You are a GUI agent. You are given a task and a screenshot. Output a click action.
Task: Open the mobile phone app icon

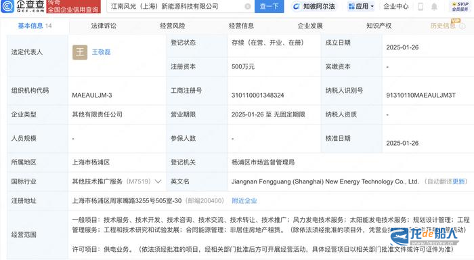tap(421, 6)
